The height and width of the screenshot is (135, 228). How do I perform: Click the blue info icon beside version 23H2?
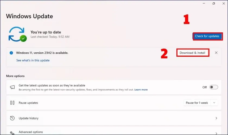click(x=11, y=53)
